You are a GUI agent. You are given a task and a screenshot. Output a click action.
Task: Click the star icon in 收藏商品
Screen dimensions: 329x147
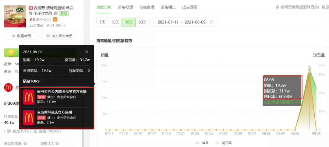click(x=14, y=36)
